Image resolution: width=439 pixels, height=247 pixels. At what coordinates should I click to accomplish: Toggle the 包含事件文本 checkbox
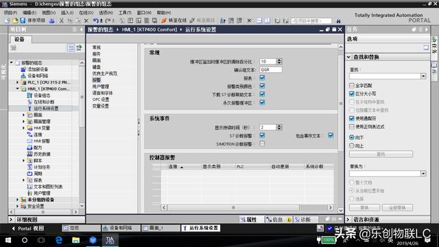[331, 136]
